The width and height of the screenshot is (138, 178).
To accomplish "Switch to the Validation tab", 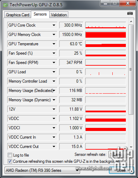I will [x=59, y=15].
